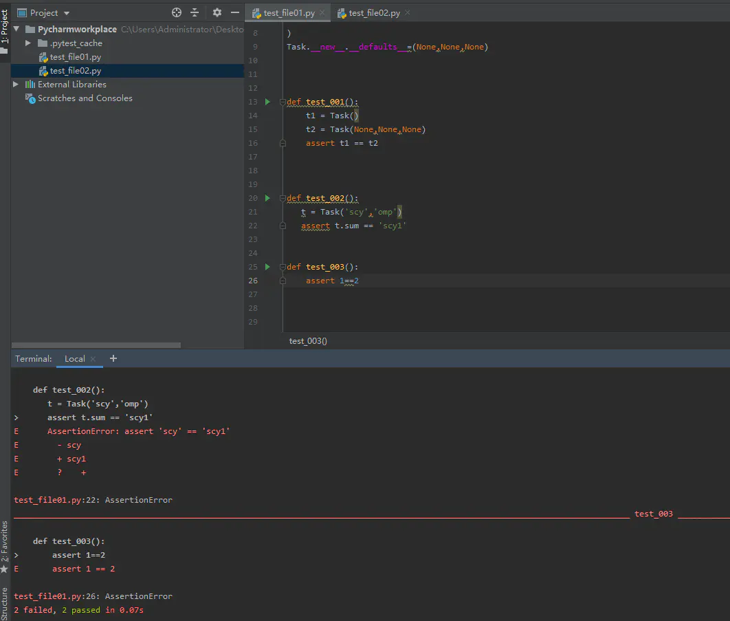Select test_file01.py in project tree
The image size is (730, 621).
point(75,57)
